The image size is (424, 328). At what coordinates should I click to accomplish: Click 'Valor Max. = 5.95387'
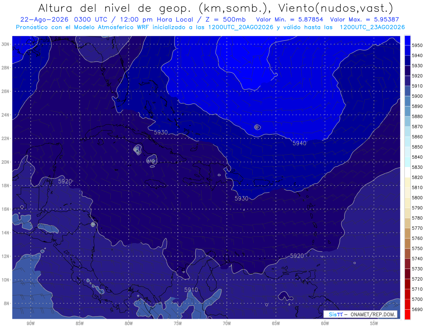[364, 20]
